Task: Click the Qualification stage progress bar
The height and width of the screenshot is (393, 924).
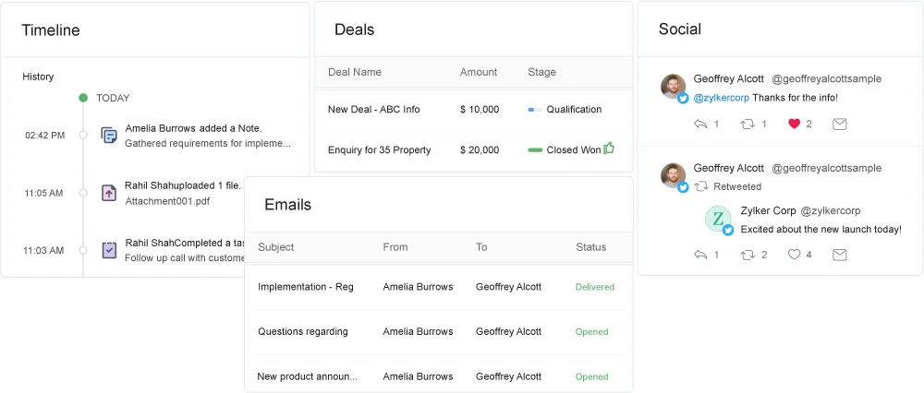Action: 534,109
